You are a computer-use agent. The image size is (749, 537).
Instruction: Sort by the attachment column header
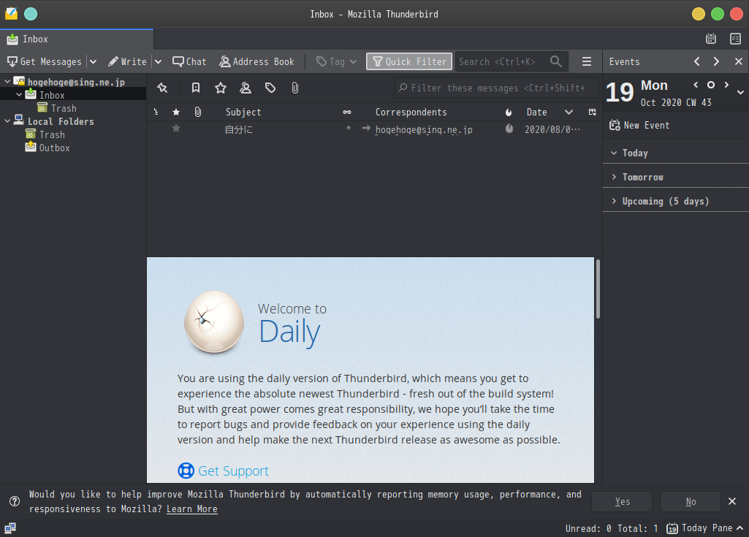click(198, 113)
